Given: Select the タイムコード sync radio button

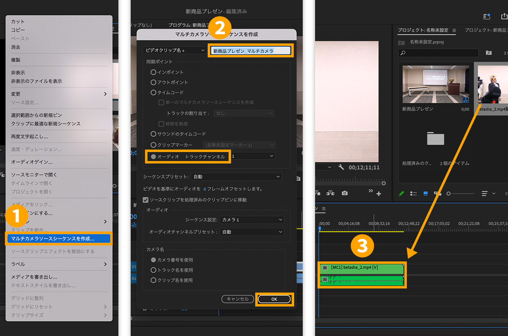Looking at the screenshot, I should pyautogui.click(x=154, y=93).
